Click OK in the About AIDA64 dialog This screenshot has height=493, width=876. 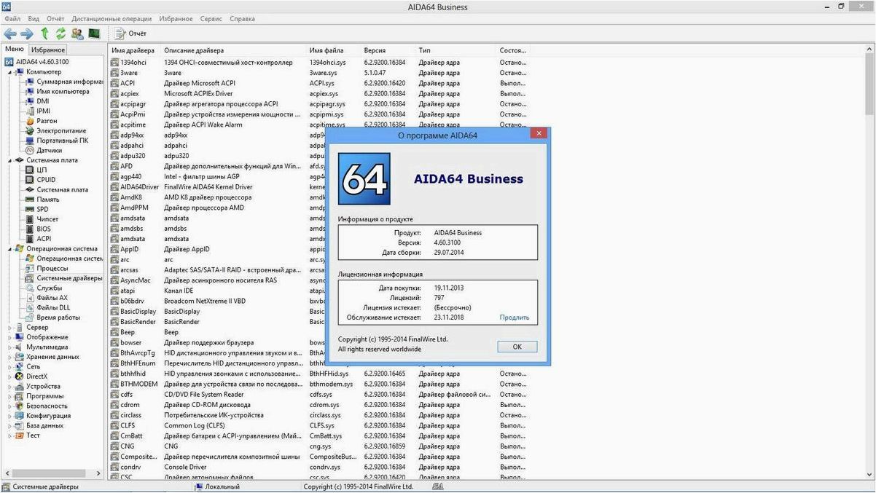(517, 347)
